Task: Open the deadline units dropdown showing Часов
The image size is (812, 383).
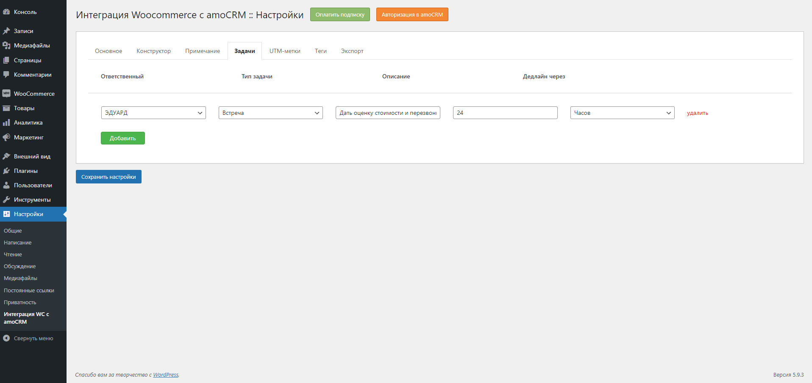Action: pyautogui.click(x=622, y=113)
